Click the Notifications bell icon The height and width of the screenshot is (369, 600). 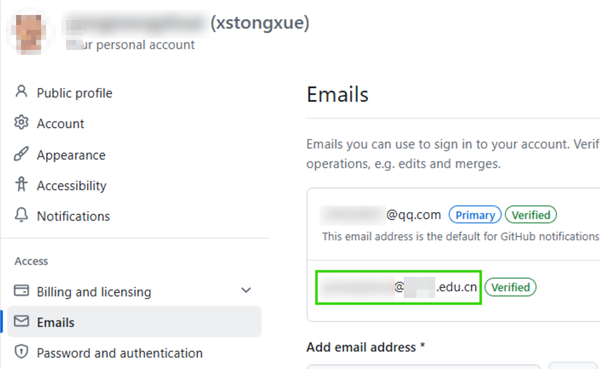21,215
